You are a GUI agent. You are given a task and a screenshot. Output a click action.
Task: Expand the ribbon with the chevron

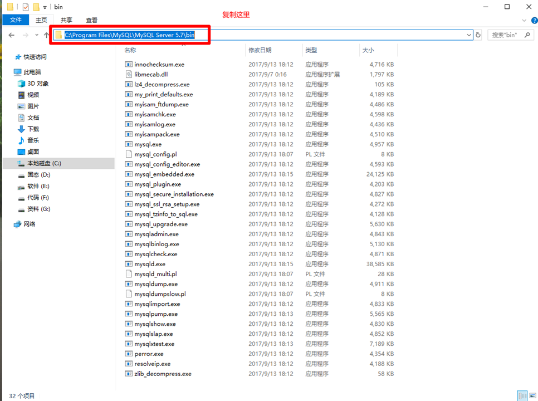tap(524, 21)
